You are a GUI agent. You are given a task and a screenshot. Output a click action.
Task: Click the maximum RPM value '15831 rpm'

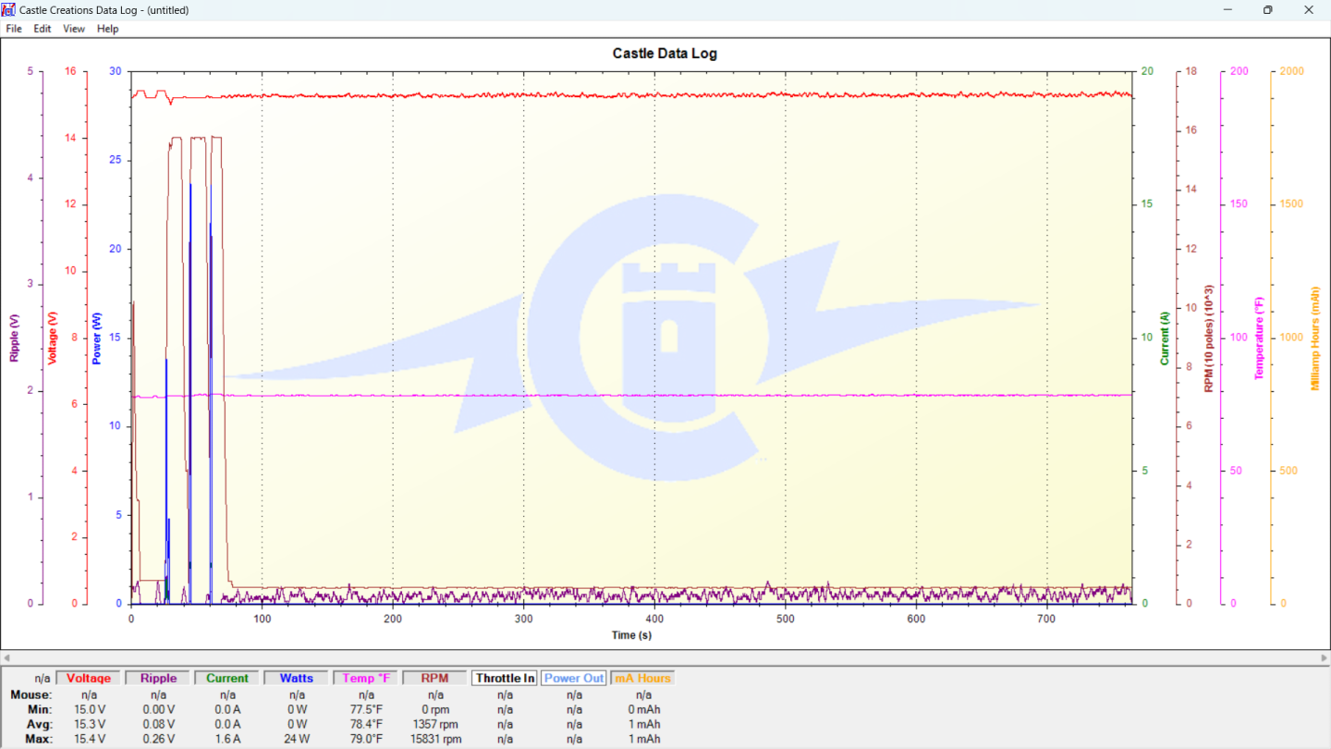[x=435, y=739]
